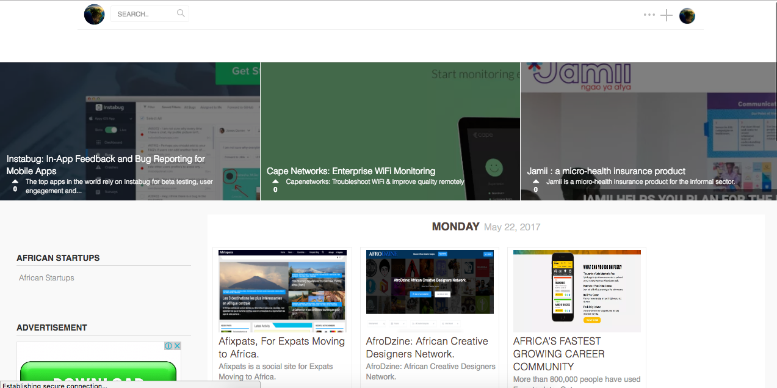777x388 pixels.
Task: Click the plus icon to add a post
Action: (x=667, y=16)
